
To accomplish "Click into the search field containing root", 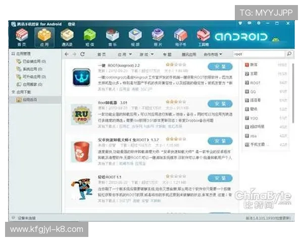I will [x=259, y=54].
